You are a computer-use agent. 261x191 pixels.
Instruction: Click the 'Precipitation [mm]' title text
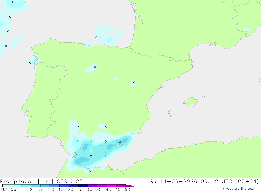click(27, 181)
